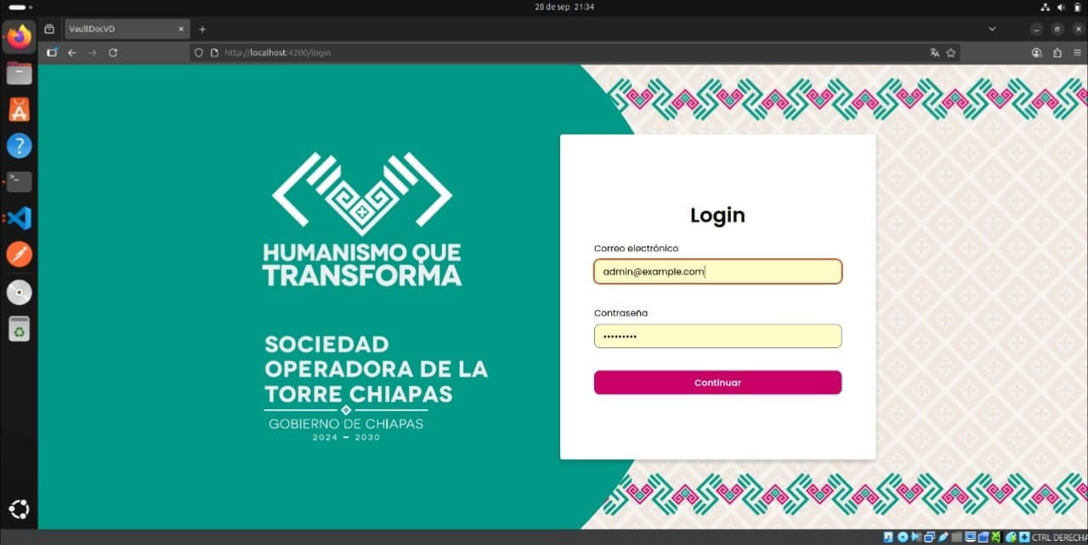Open Ubuntu Show Apps button in dock
Viewport: 1088px width, 545px height.
pos(19,509)
